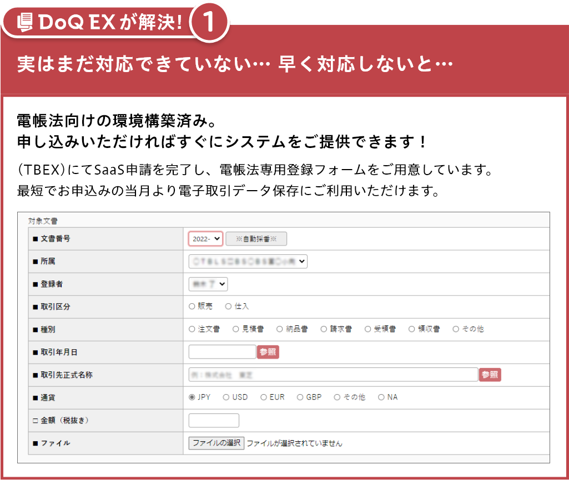Choose 見積書 as document type
The width and height of the screenshot is (569, 480).
point(236,329)
